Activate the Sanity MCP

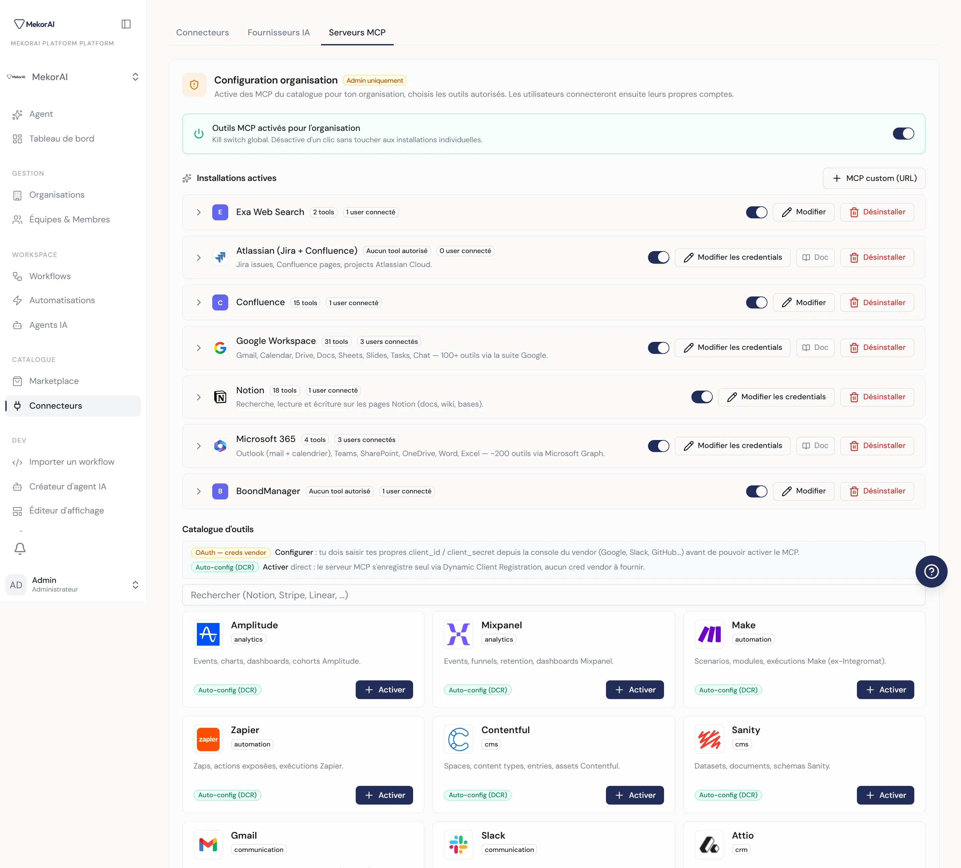tap(885, 795)
